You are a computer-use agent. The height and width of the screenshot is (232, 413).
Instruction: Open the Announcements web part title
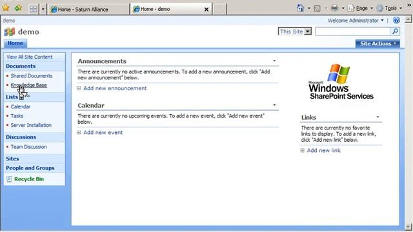click(102, 61)
